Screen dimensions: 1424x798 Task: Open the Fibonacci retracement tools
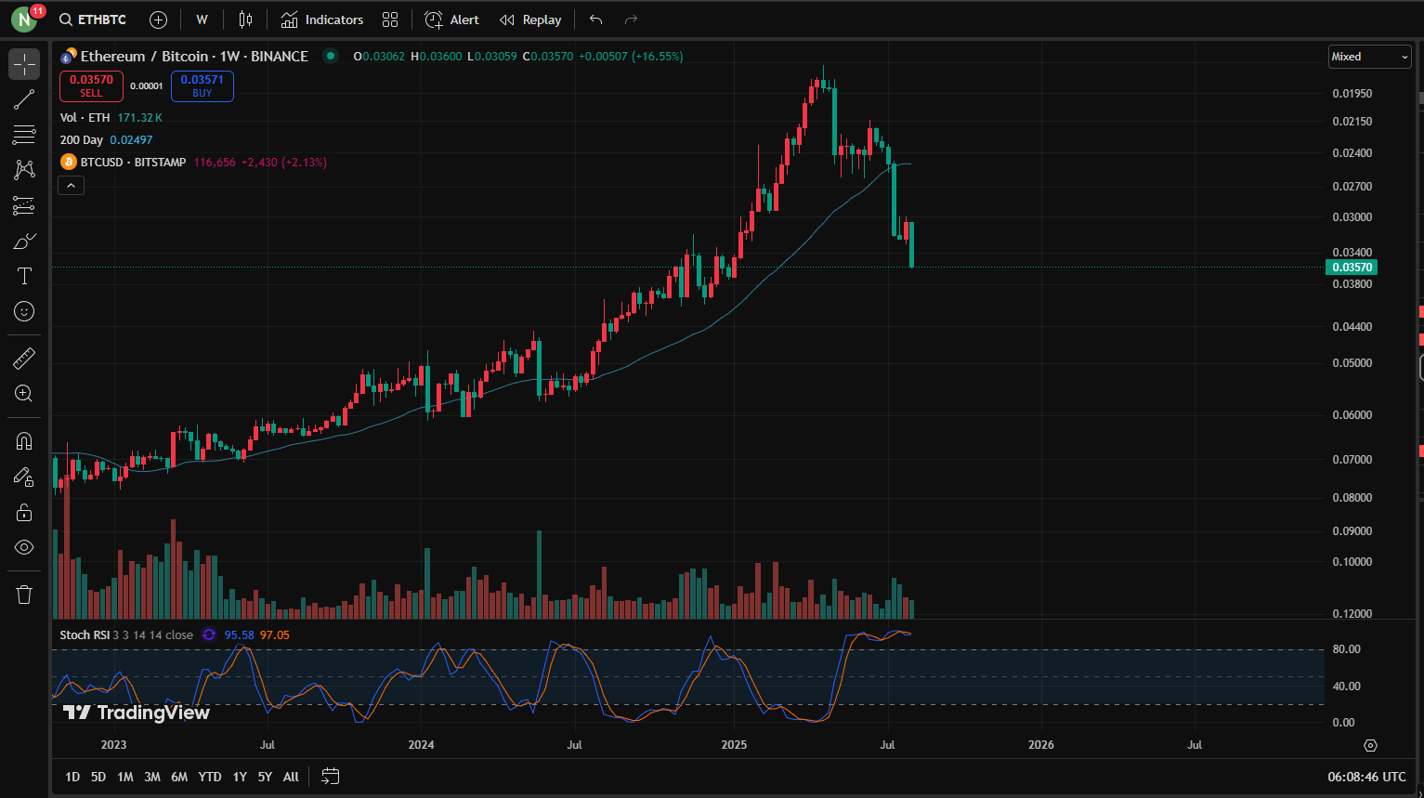click(x=24, y=135)
